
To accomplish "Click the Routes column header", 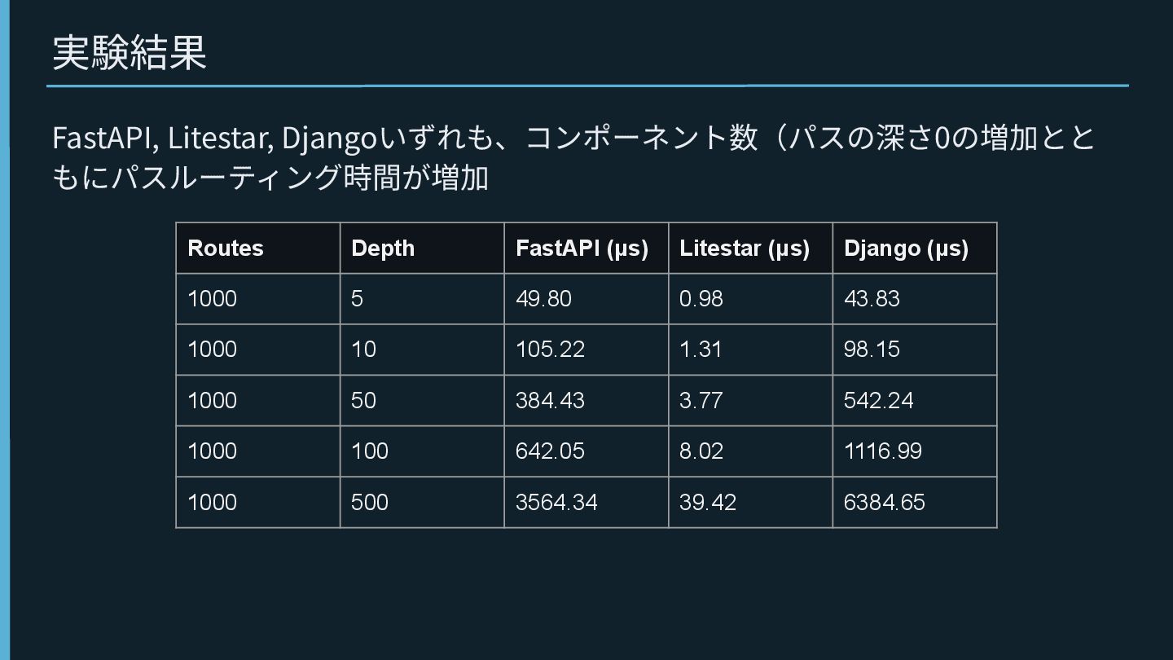I will pyautogui.click(x=226, y=249).
